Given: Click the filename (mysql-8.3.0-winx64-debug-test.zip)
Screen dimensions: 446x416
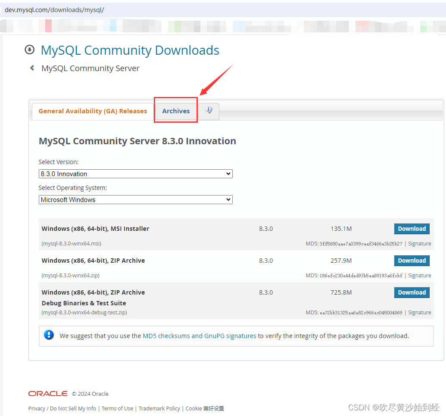Looking at the screenshot, I should click(84, 313).
